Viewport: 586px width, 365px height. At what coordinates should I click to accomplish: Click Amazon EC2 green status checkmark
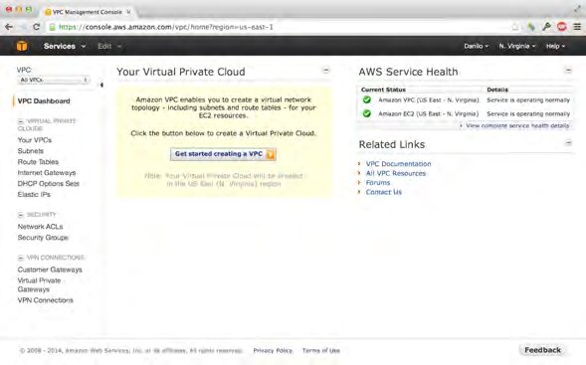[367, 113]
